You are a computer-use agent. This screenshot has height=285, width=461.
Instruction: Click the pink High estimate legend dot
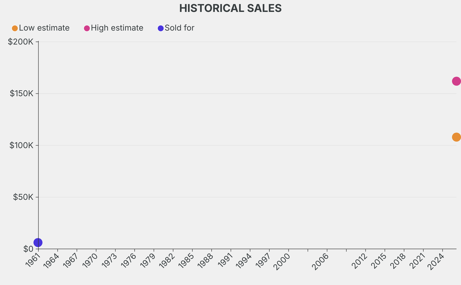click(87, 28)
